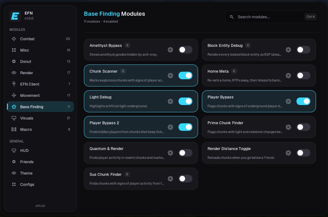The width and height of the screenshot is (328, 217).
Task: Click the Movement arrows icon
Action: click(x=14, y=95)
